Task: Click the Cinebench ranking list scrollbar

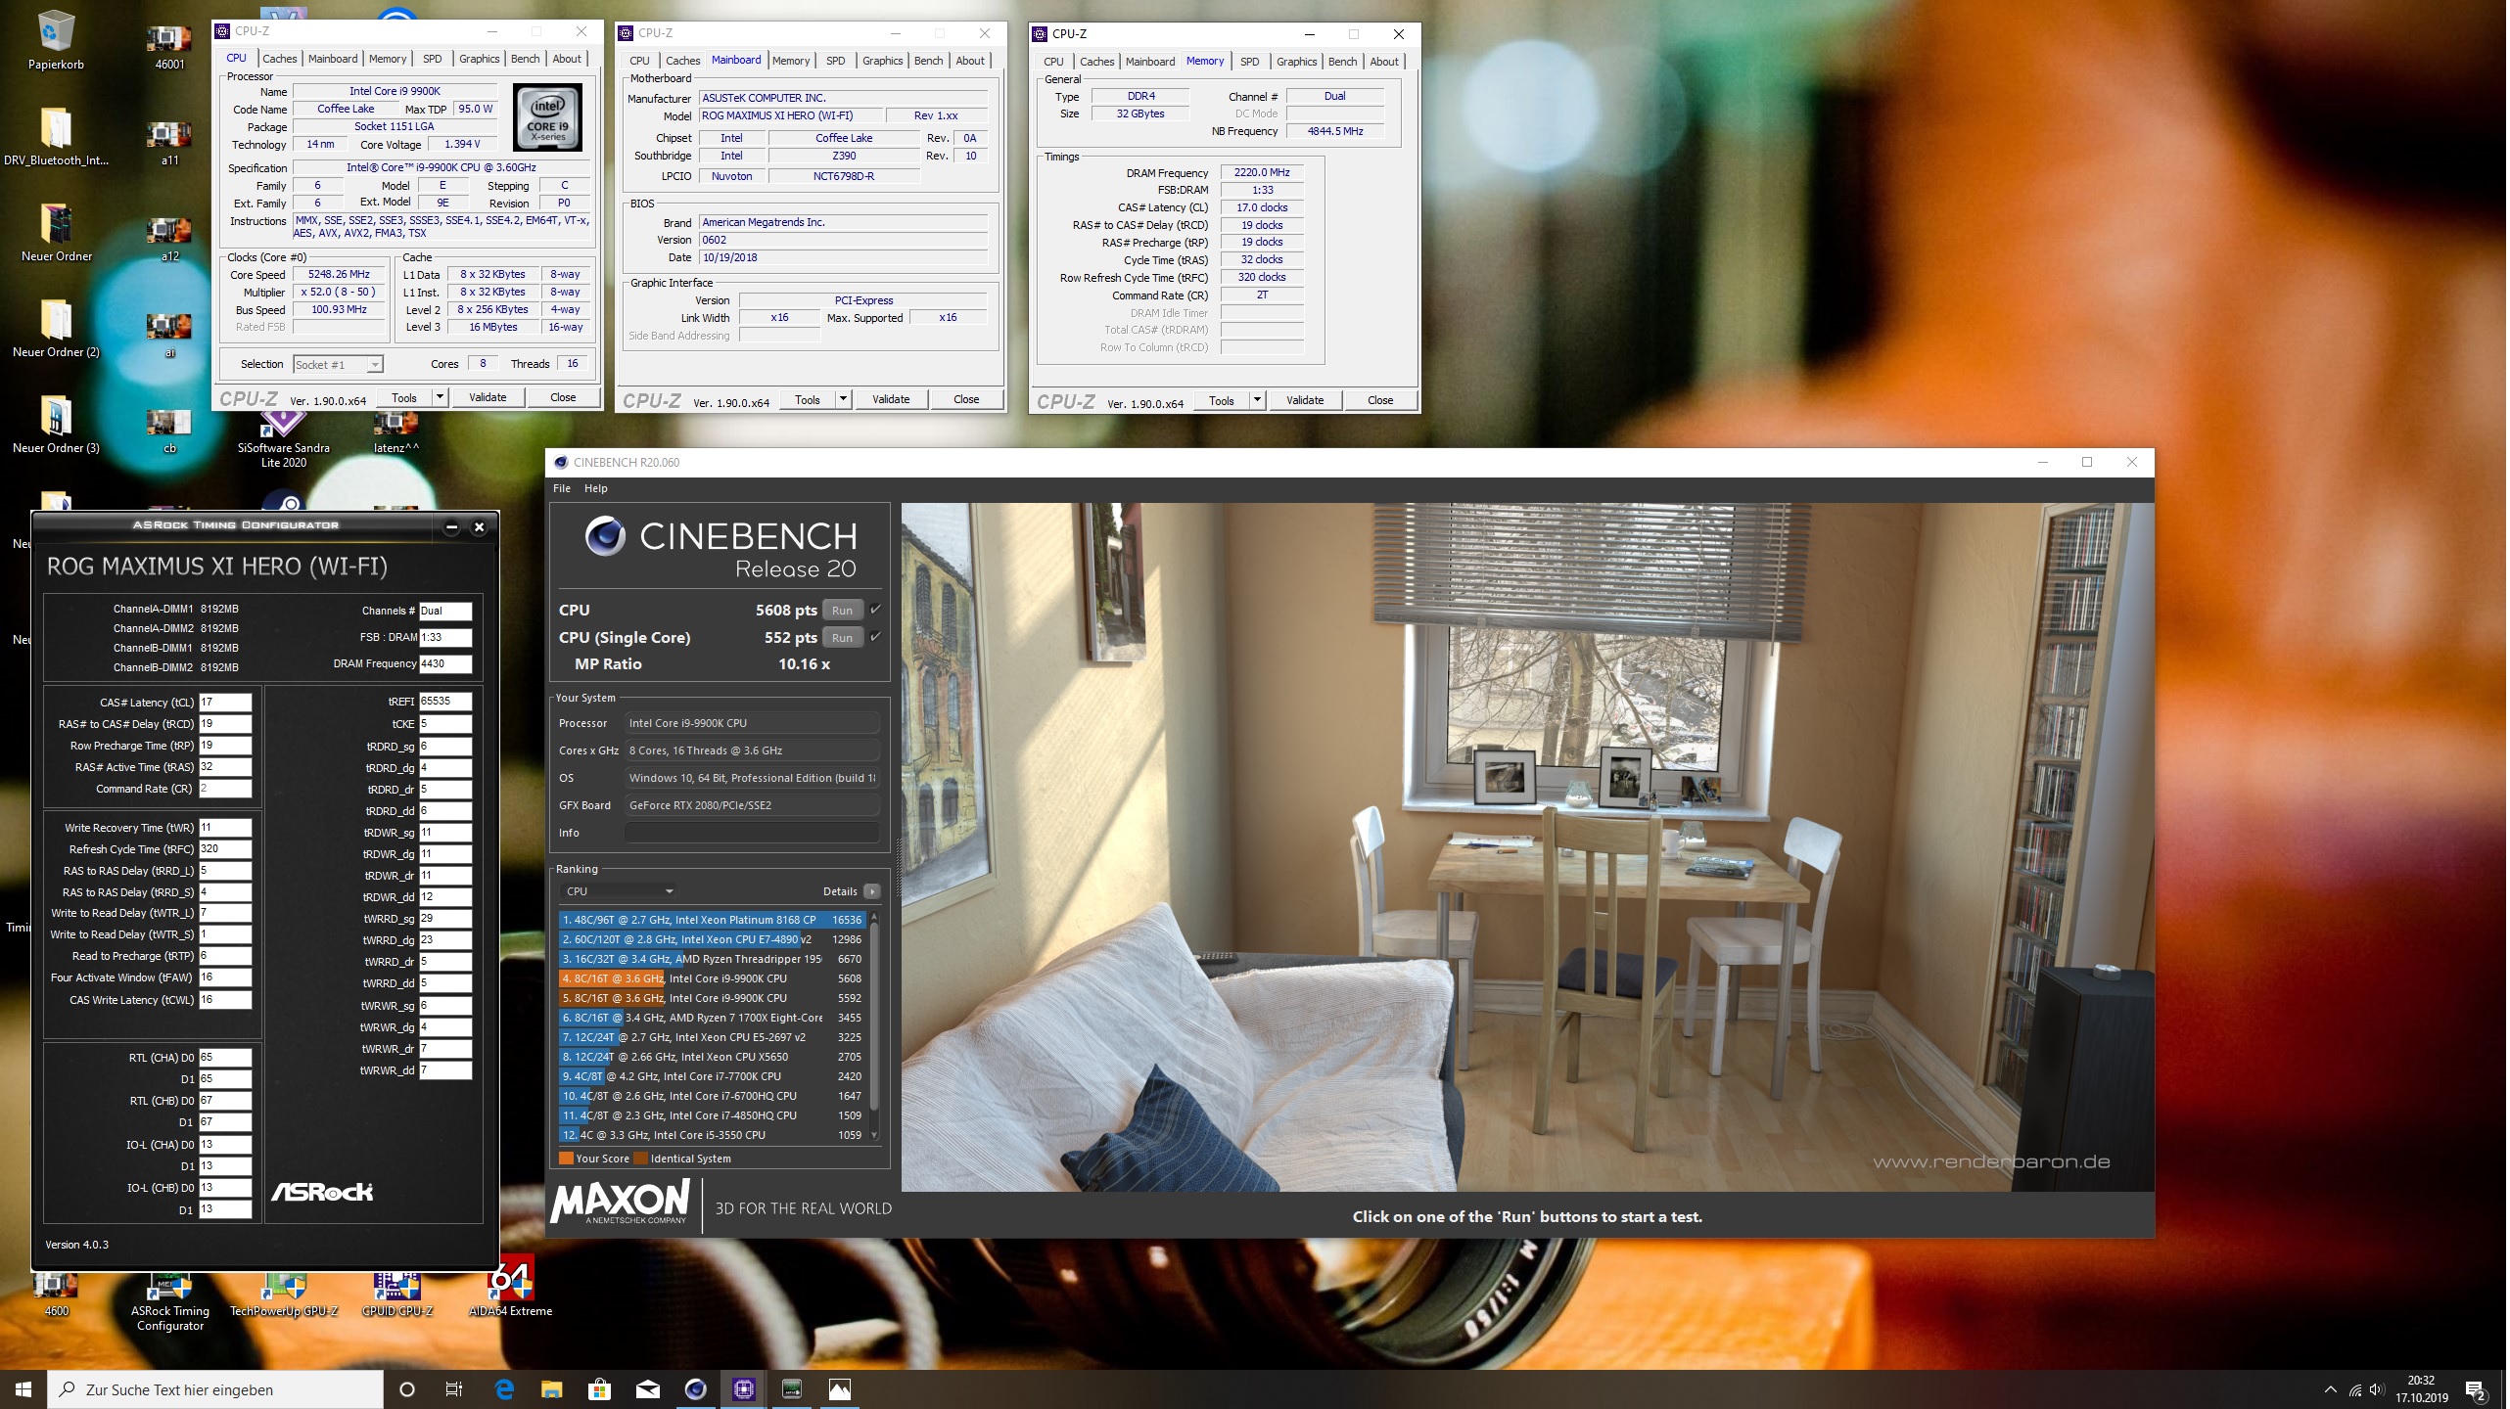Action: click(874, 1018)
